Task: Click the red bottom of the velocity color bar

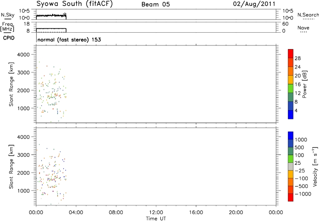Action: tap(291, 197)
